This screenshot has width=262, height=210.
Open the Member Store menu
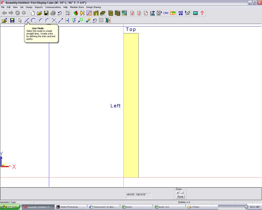[77, 7]
